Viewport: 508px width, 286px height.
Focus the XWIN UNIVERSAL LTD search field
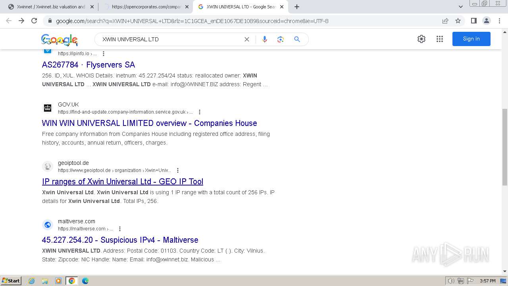[x=171, y=39]
